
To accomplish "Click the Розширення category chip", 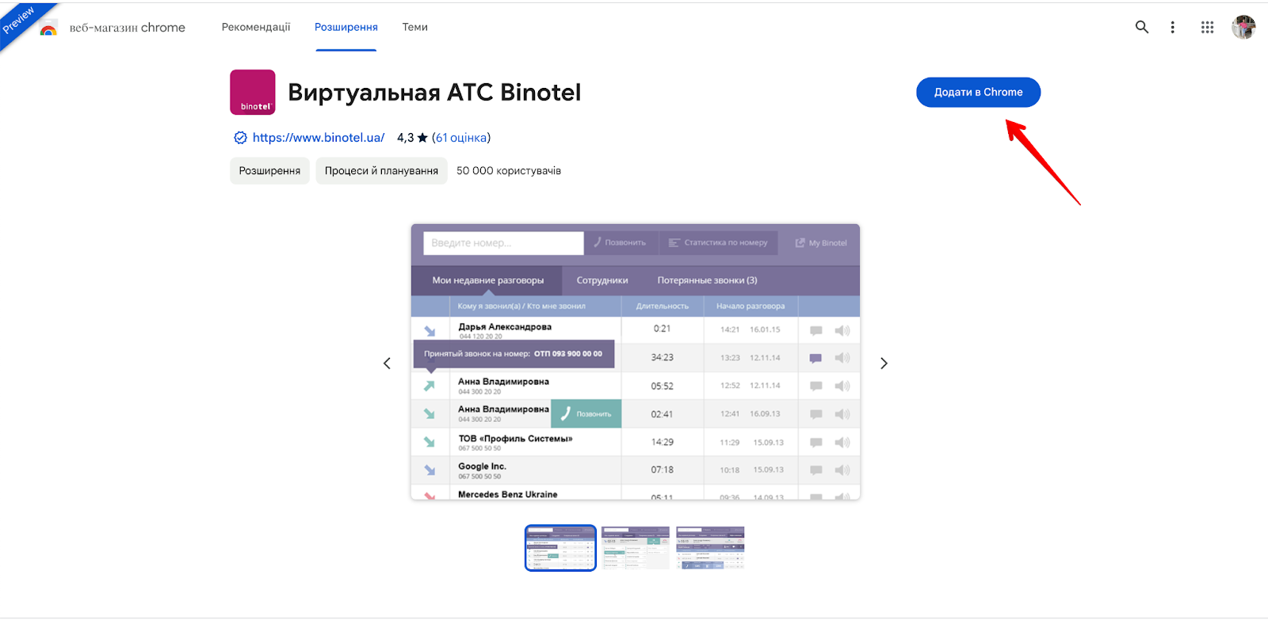I will click(x=269, y=171).
